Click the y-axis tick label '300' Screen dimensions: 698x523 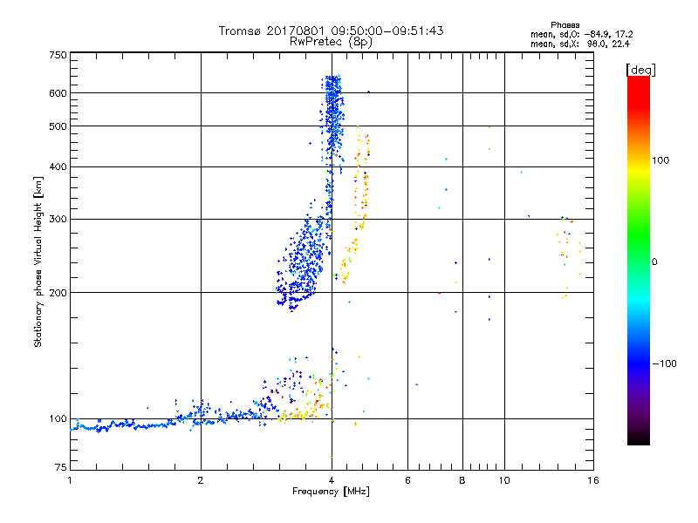pos(58,220)
